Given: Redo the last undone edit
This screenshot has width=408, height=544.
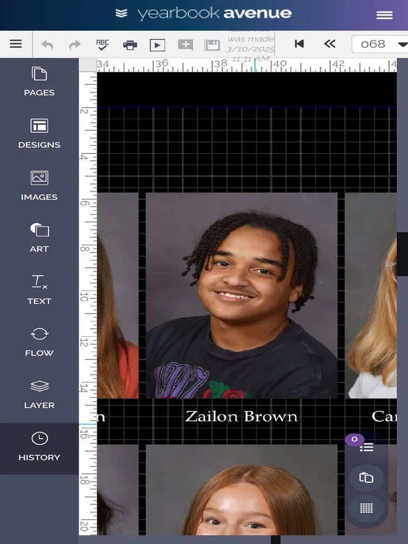Looking at the screenshot, I should (74, 45).
